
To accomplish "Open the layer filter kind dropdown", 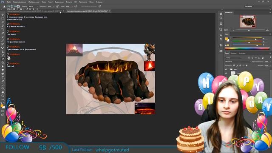I will click(x=233, y=58).
